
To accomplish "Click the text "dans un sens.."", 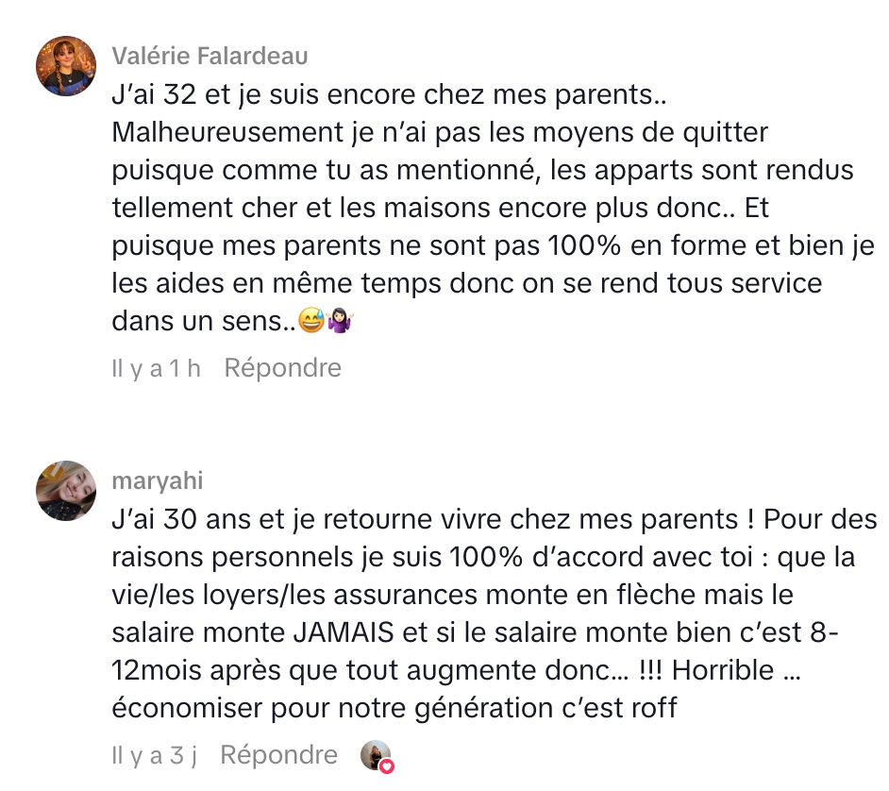I will pos(202,322).
